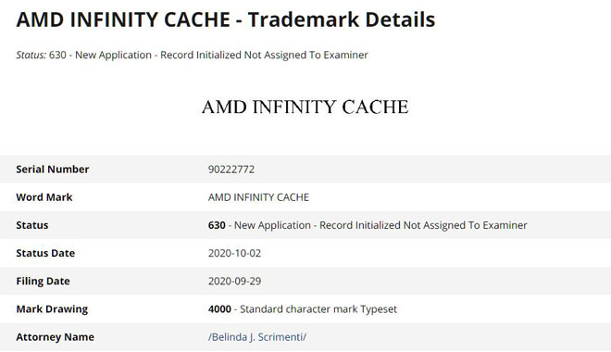This screenshot has width=611, height=352.
Task: Click the serif AMD INFINITY CACHE mark image
Action: point(305,107)
